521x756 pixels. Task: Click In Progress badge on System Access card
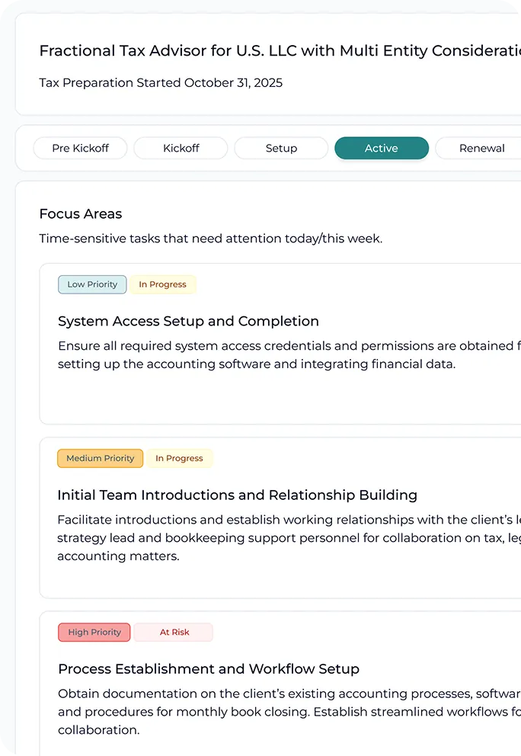(x=162, y=284)
